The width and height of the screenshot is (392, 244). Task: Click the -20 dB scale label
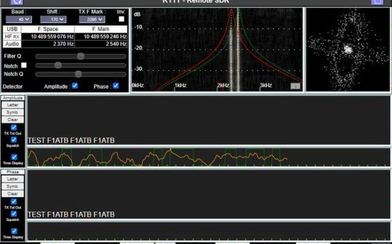pyautogui.click(x=138, y=48)
